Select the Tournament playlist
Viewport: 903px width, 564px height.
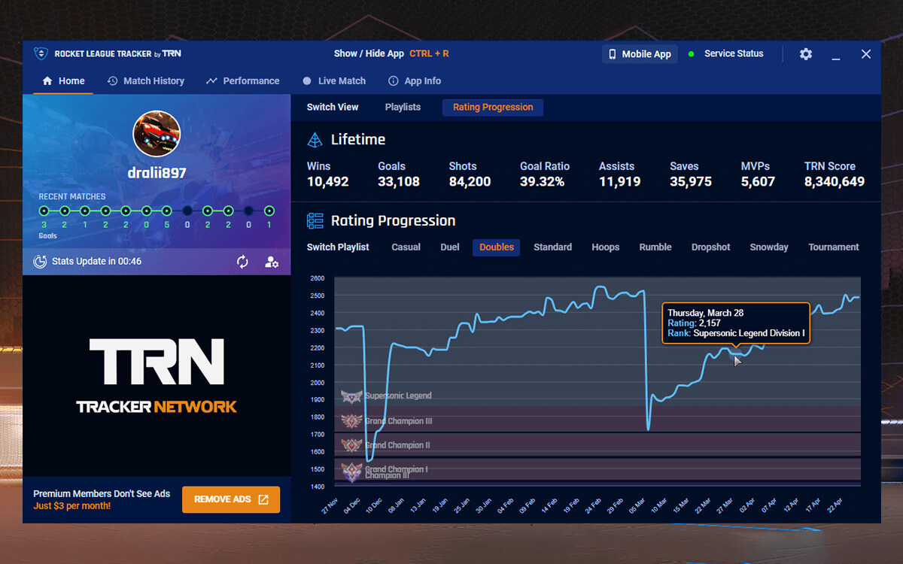click(x=834, y=247)
